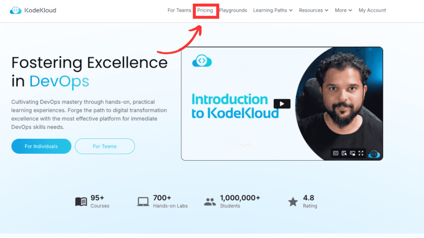
Task: Open picture-in-picture mode on the video
Action: point(353,153)
